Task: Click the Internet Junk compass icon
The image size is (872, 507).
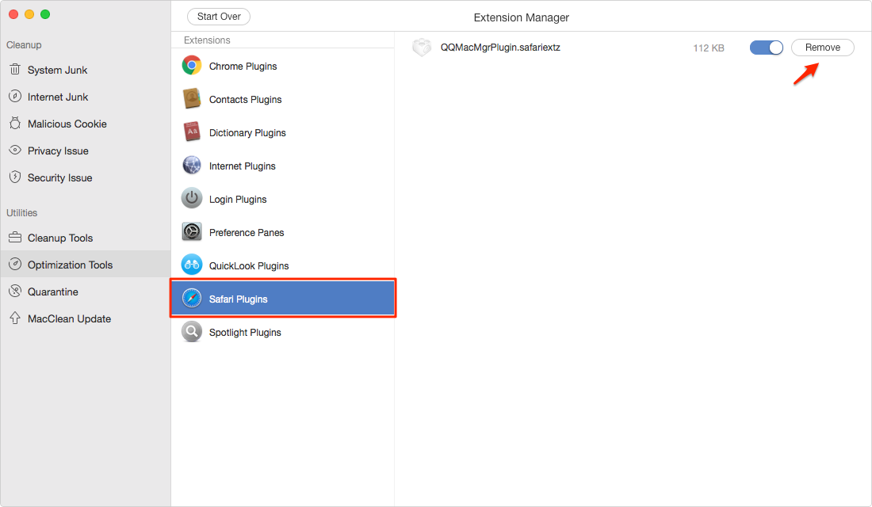Action: tap(15, 96)
